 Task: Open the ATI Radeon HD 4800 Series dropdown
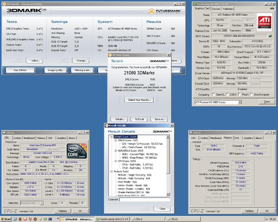pos(240,102)
